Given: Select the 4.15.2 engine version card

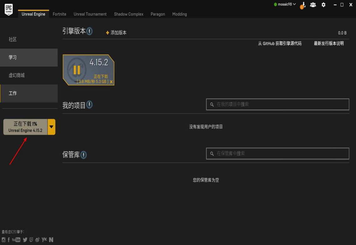Looking at the screenshot, I should click(x=89, y=70).
